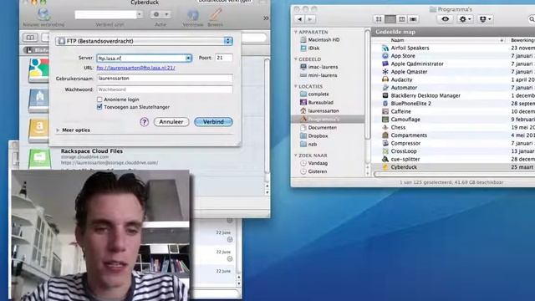Viewport: 535px width, 301px height.
Task: Switch Finder to column view
Action: (401, 19)
